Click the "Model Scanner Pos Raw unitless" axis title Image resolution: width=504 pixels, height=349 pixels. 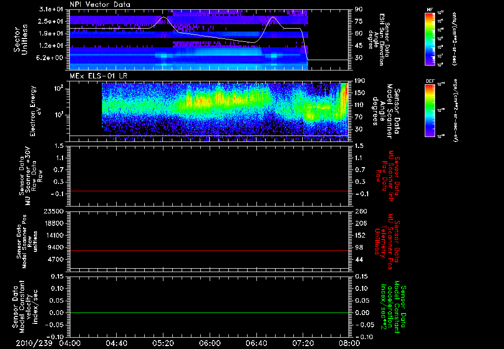(x=27, y=242)
